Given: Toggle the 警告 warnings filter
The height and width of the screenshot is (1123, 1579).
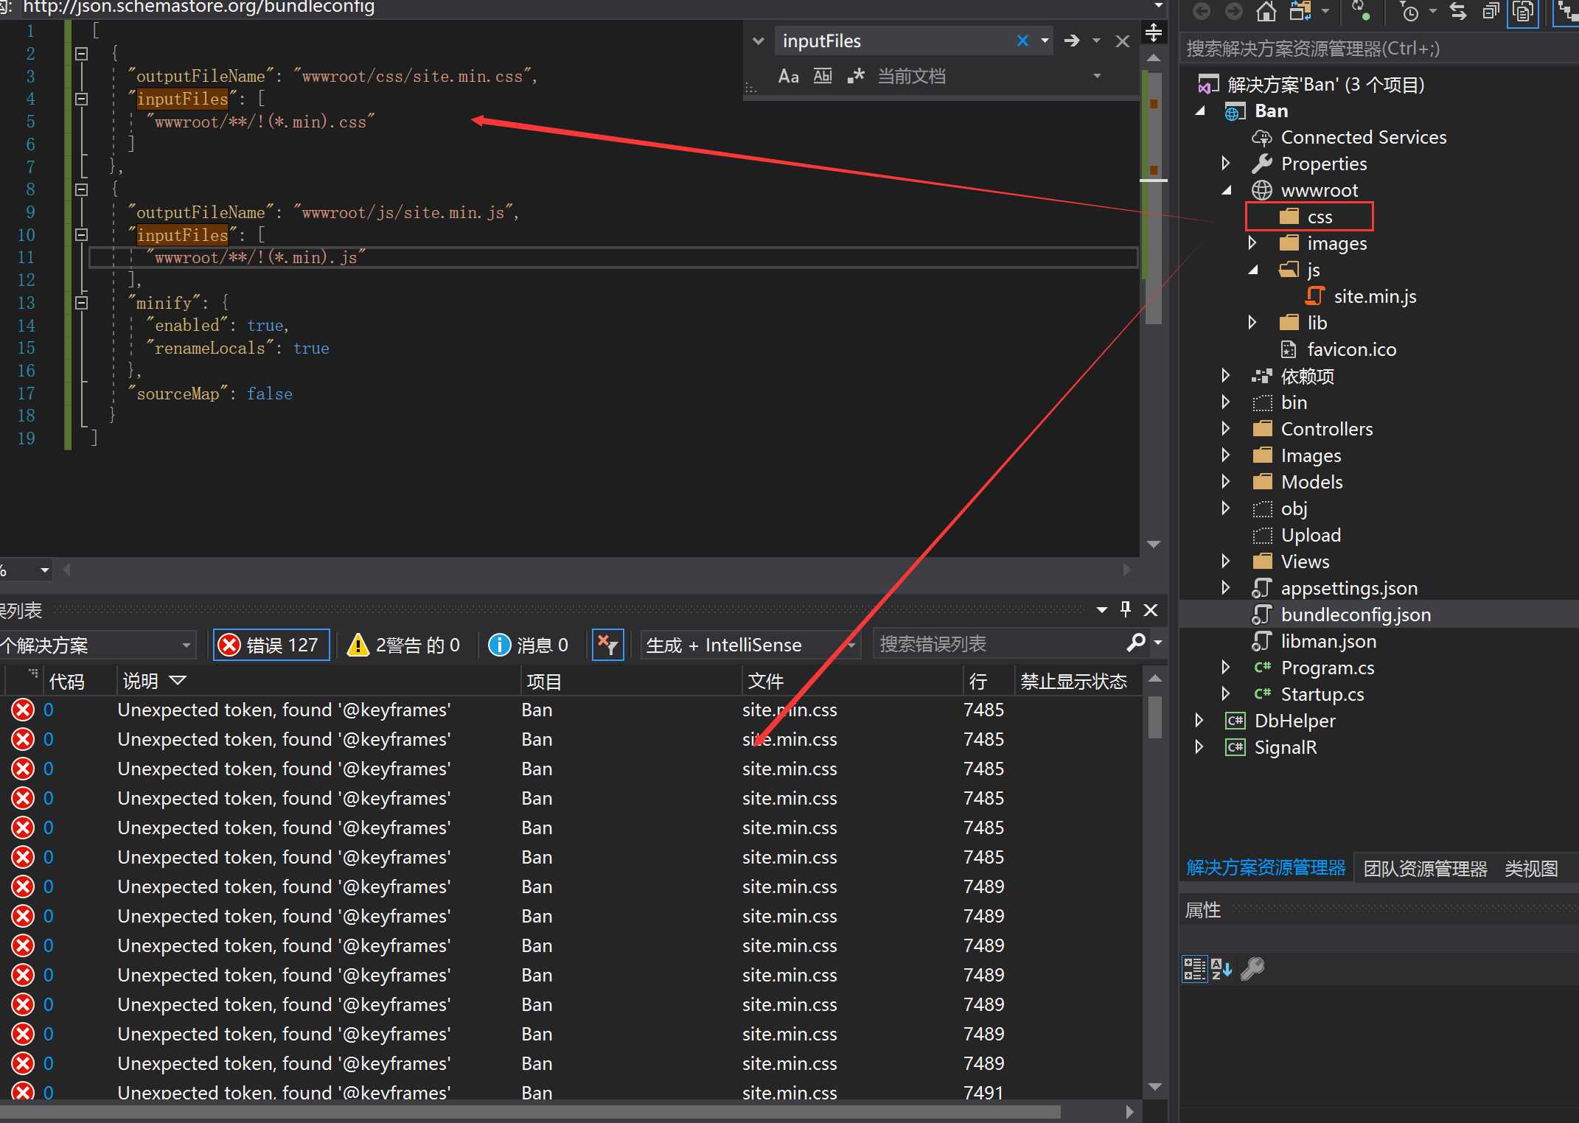Looking at the screenshot, I should click(404, 645).
